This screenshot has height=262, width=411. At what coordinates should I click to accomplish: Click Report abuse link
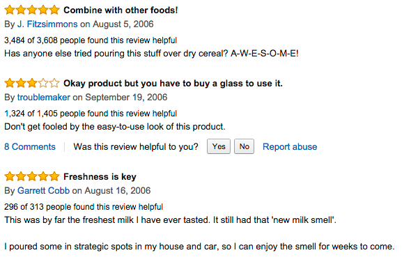[290, 146]
